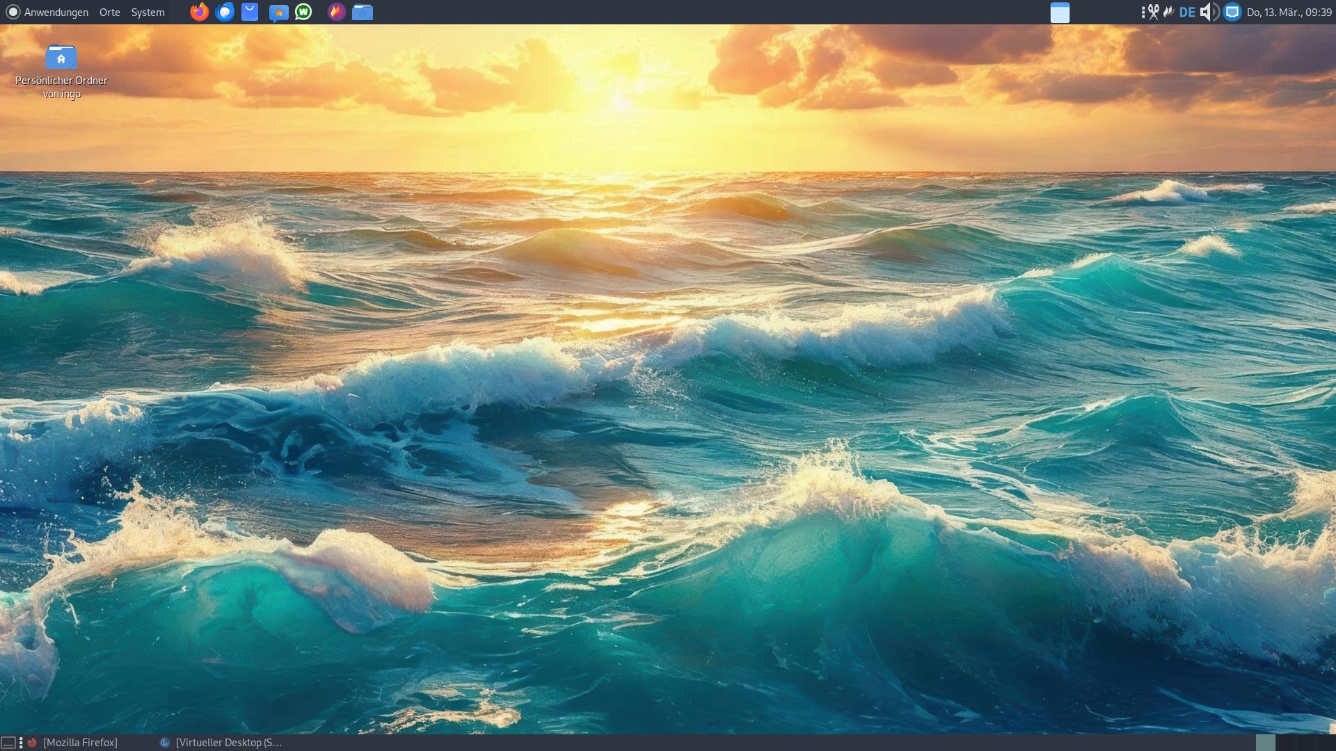This screenshot has width=1336, height=751.
Task: Click the blue note window icon in panel
Action: click(1060, 13)
